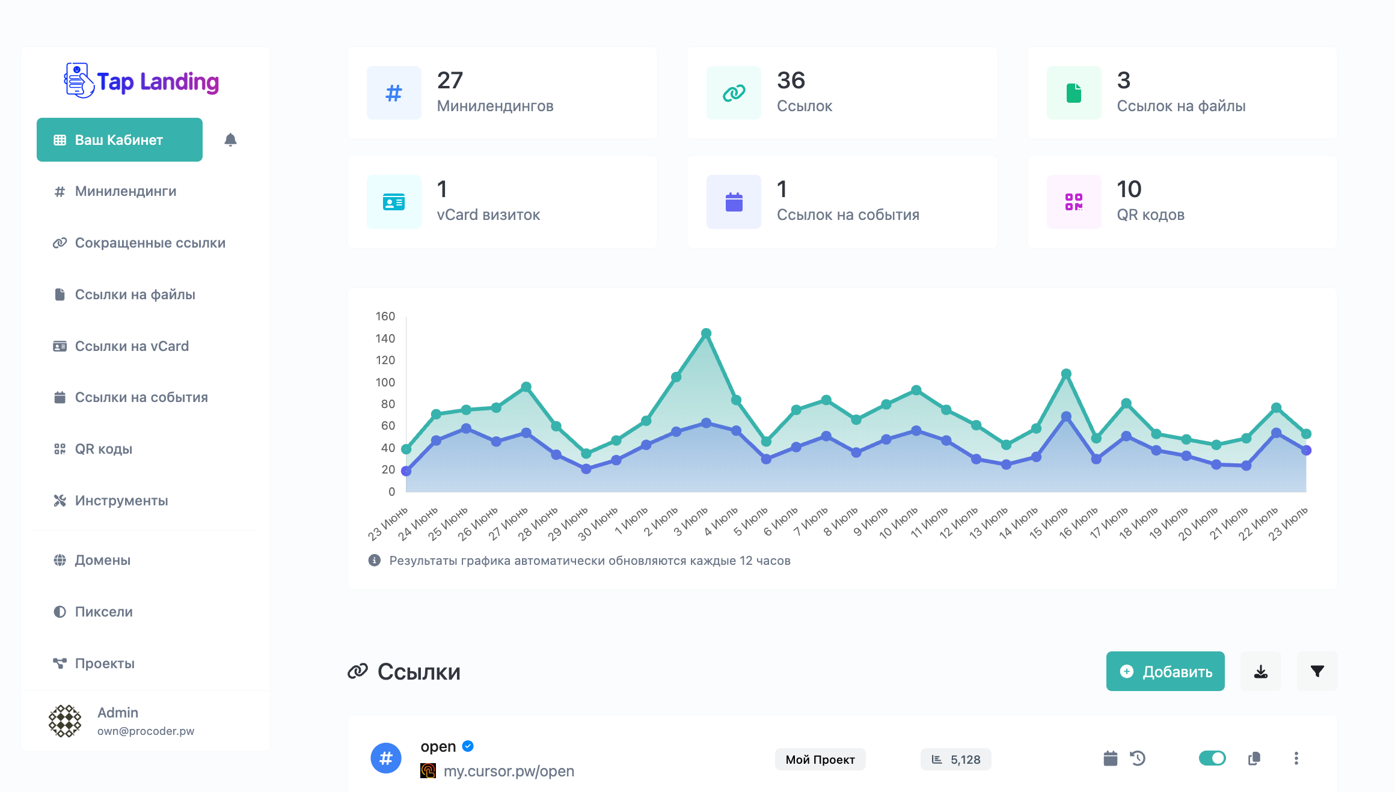Click the Добавить button
This screenshot has height=792, width=1395.
pos(1165,671)
